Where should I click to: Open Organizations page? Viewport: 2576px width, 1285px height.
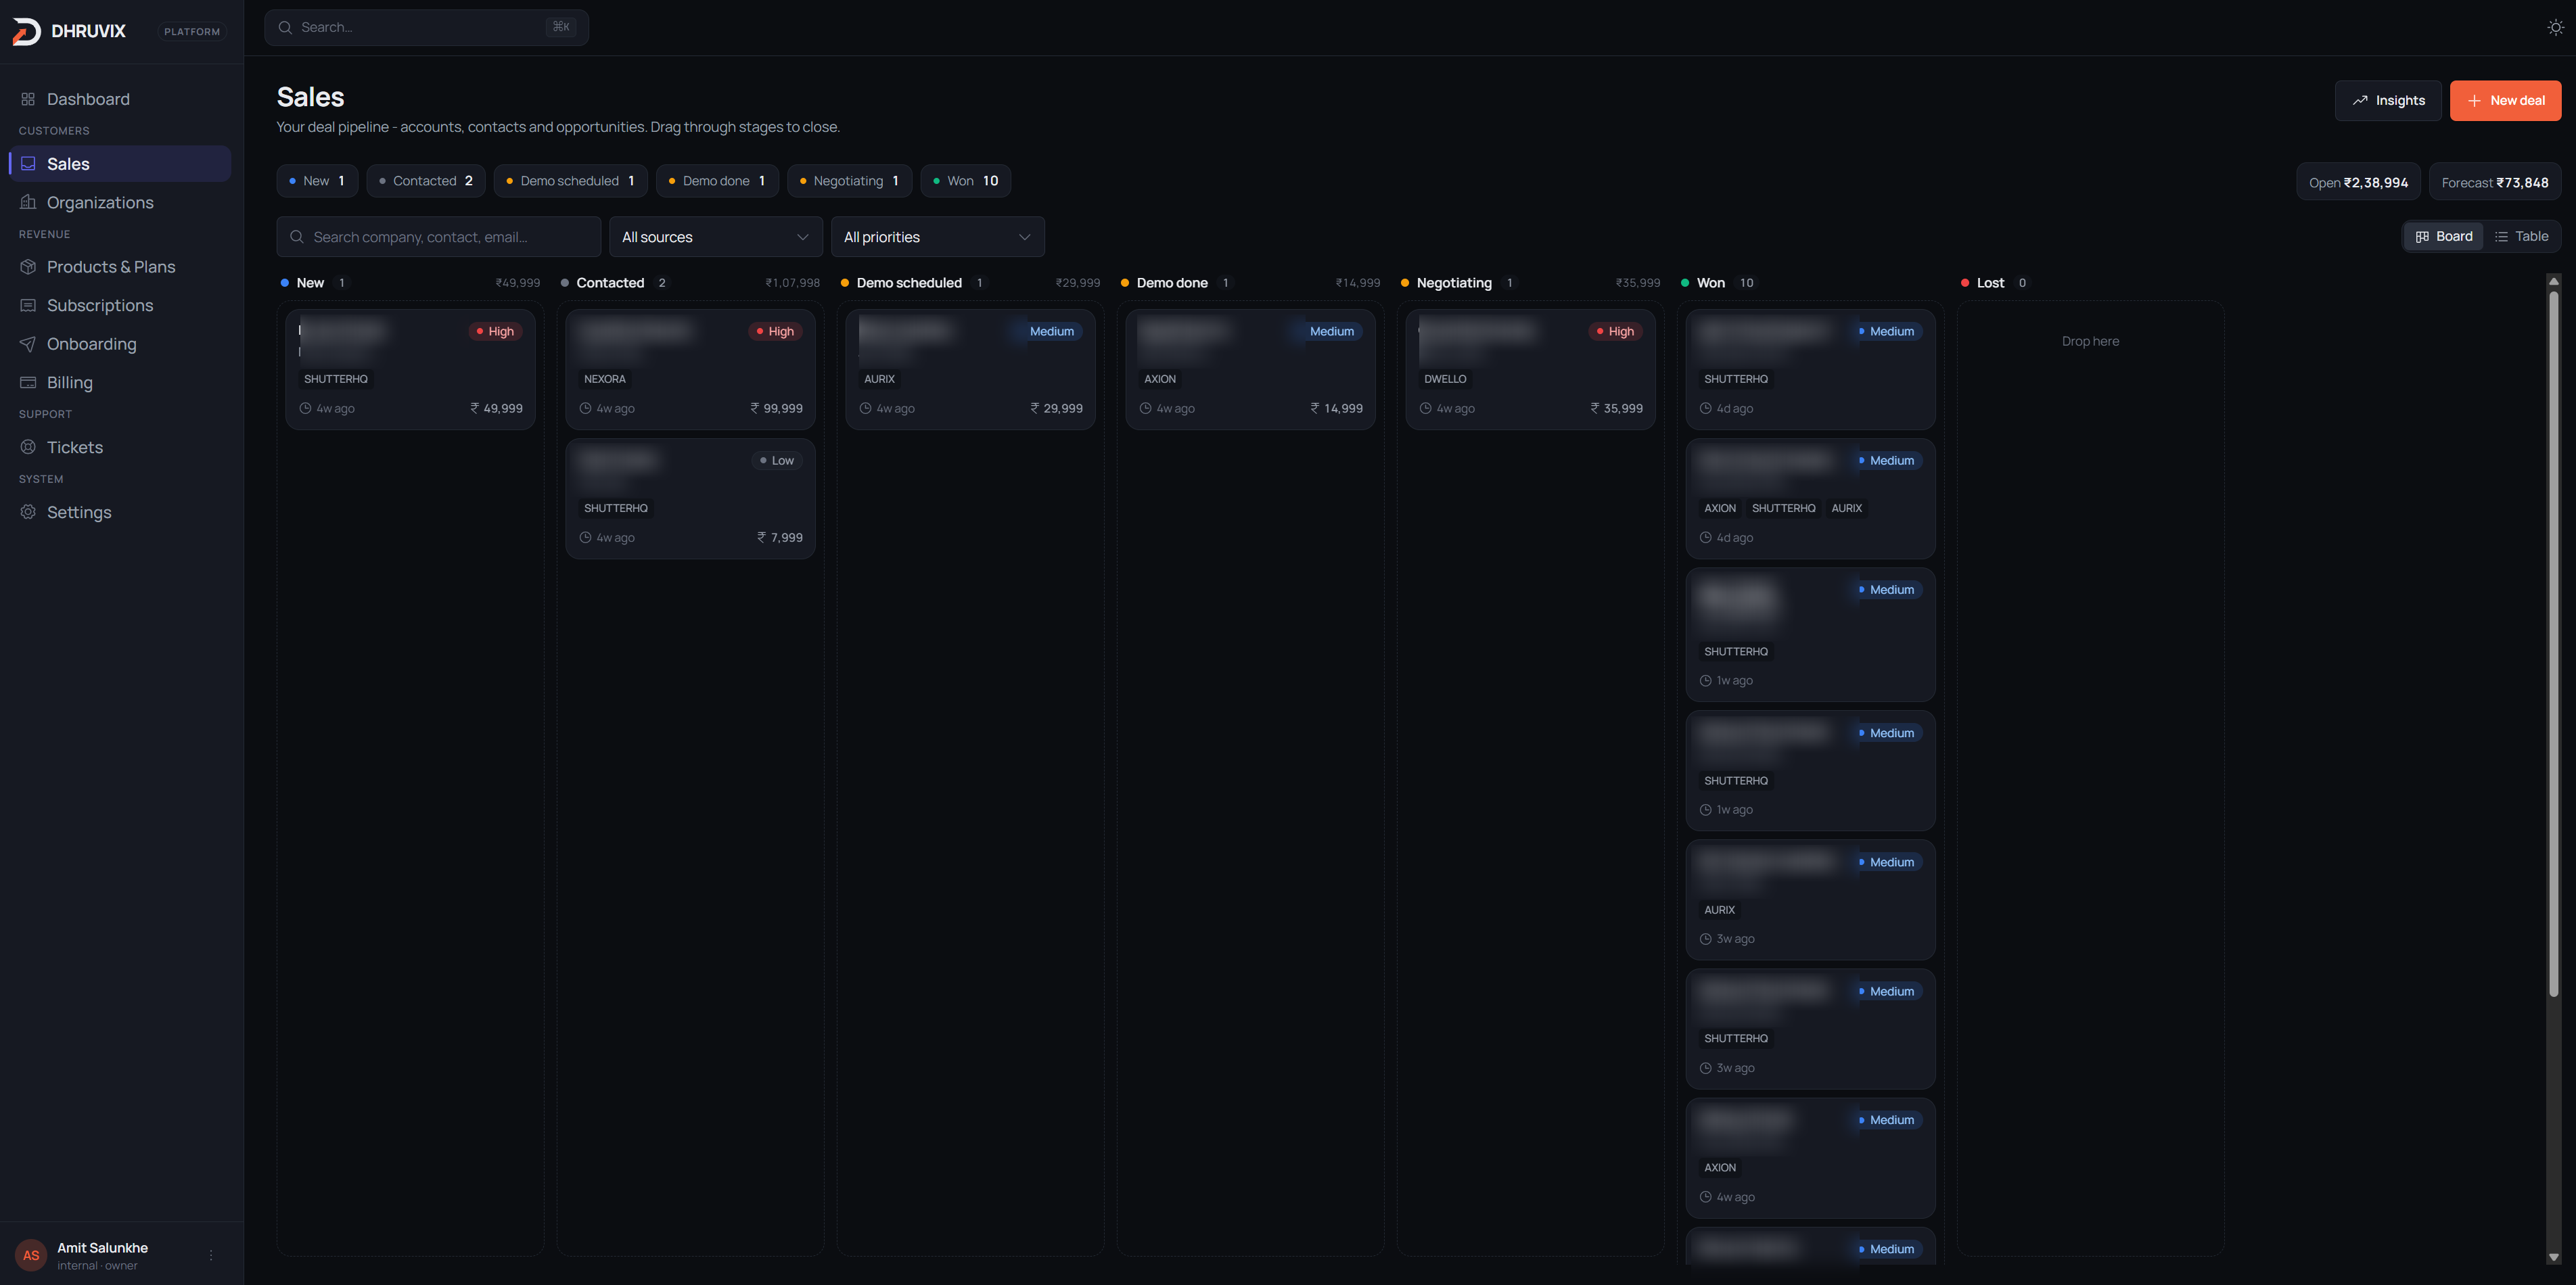pos(120,202)
